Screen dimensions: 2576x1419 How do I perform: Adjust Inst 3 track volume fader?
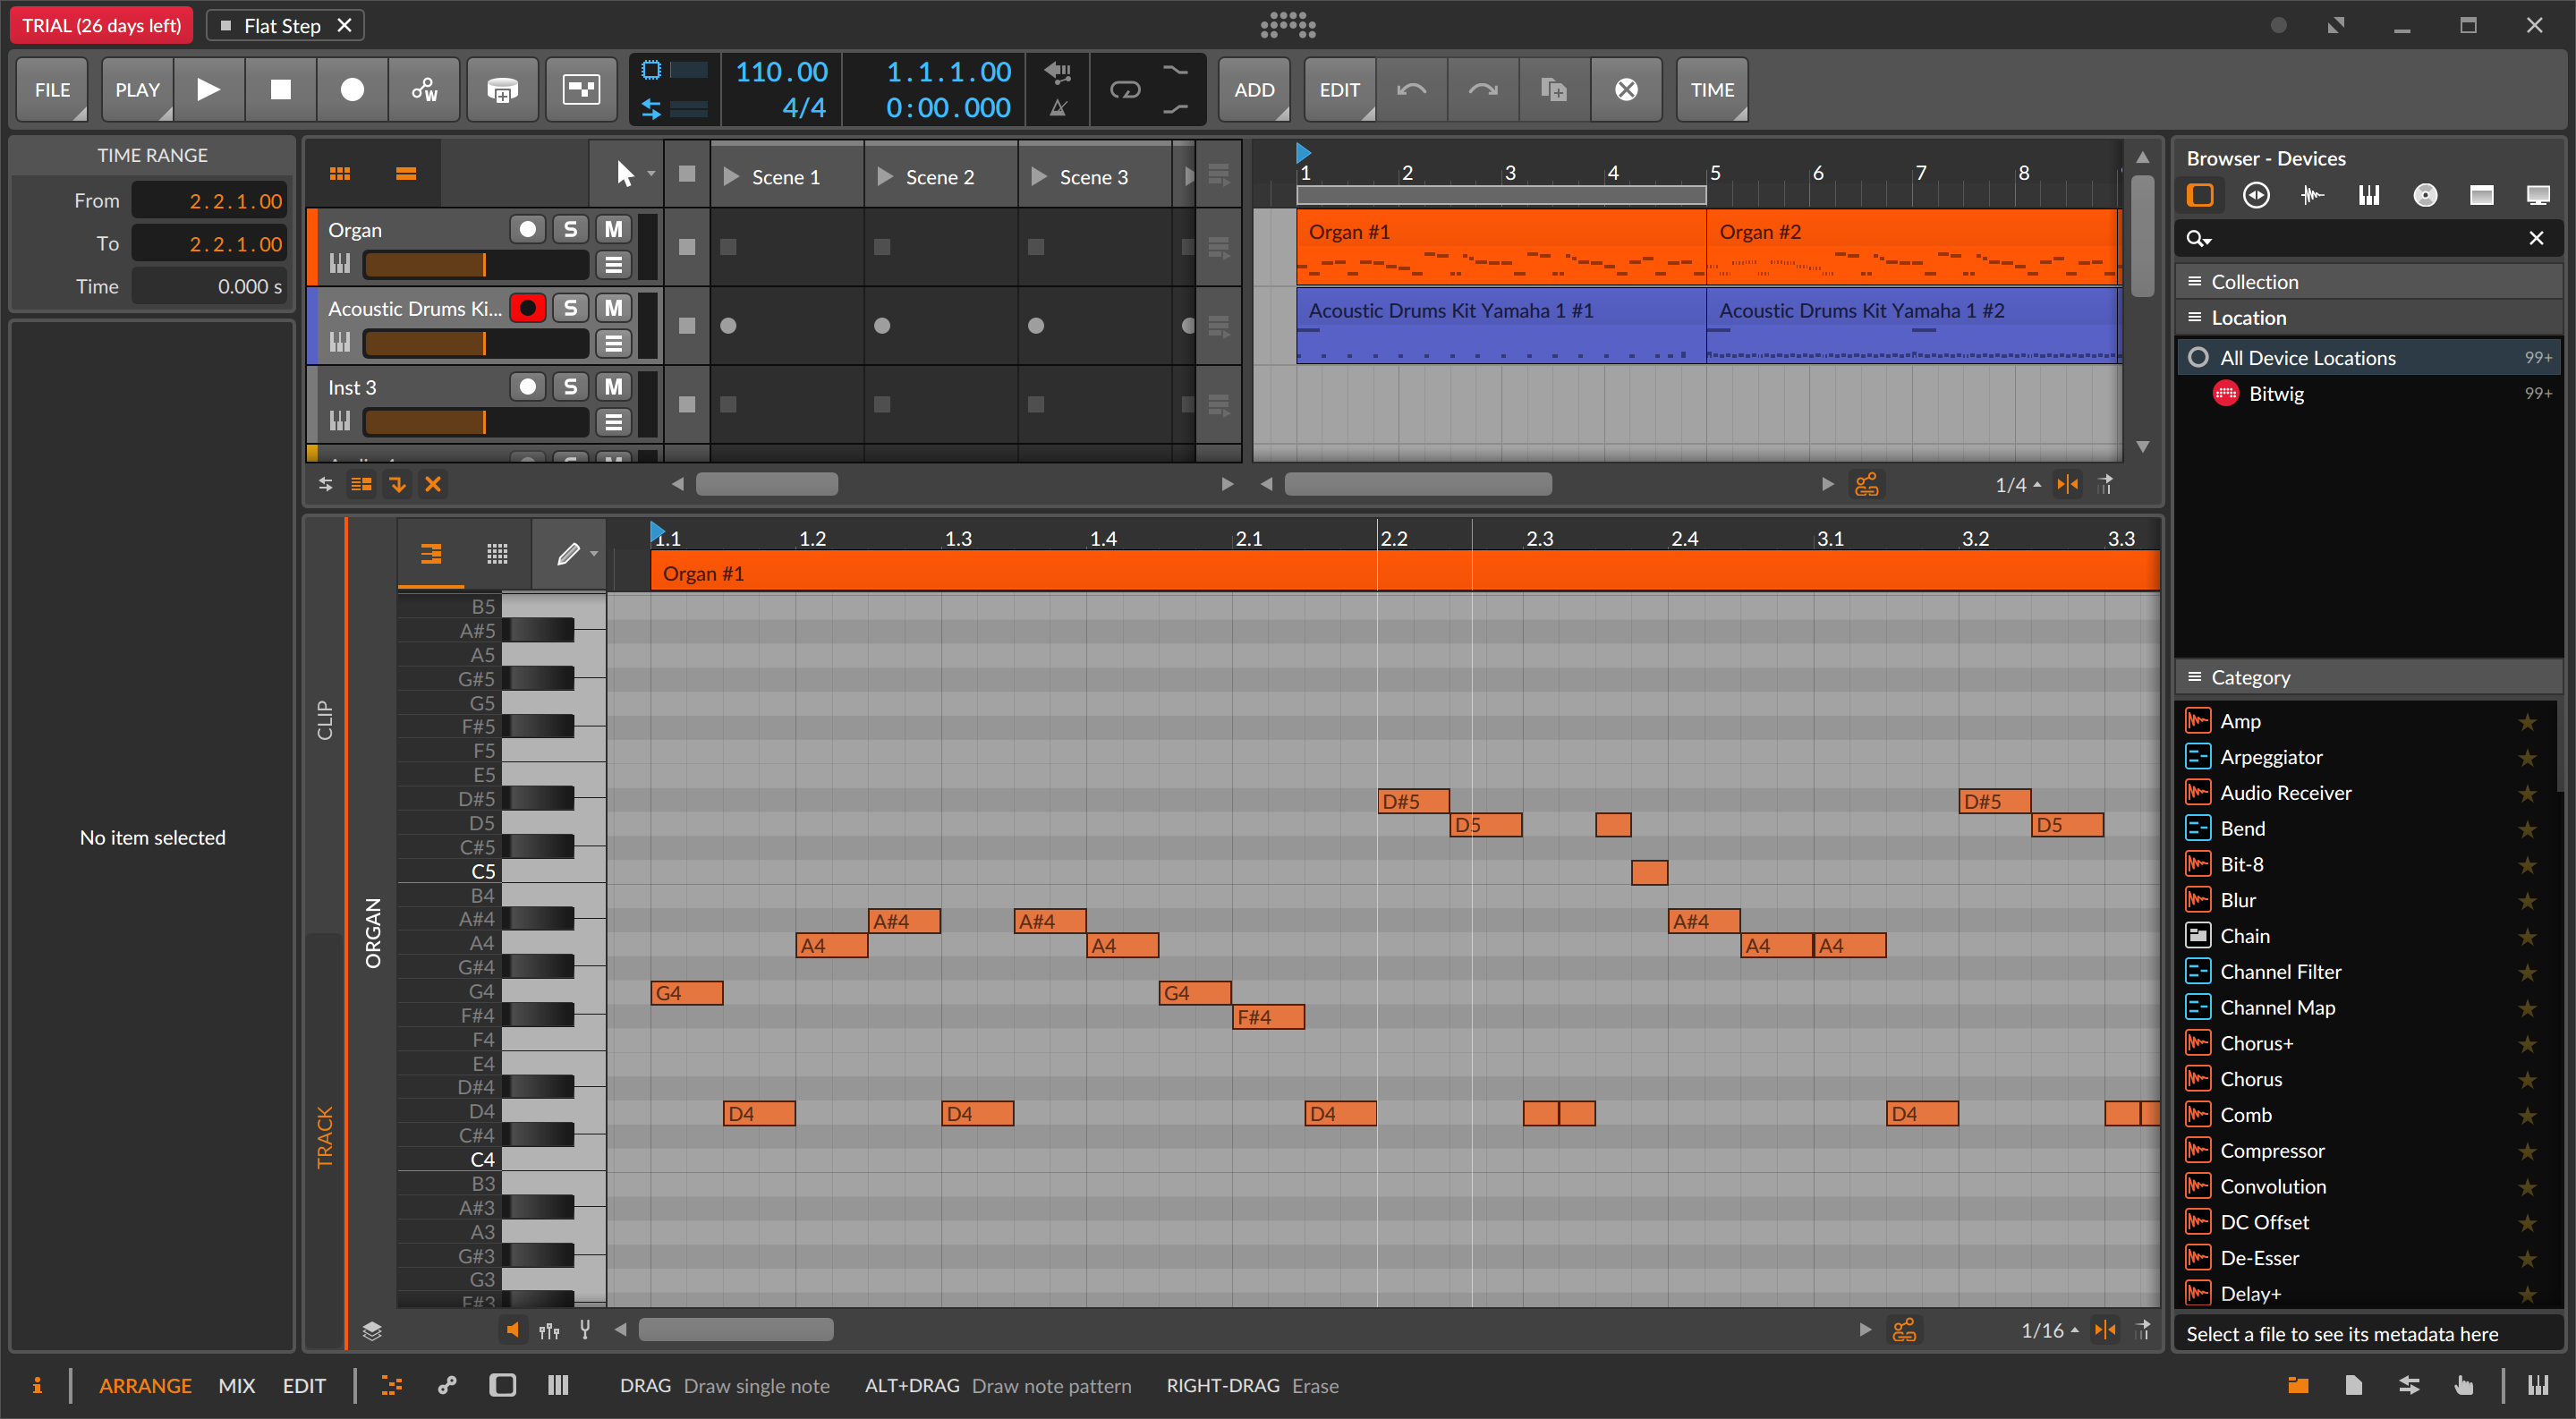coord(476,422)
